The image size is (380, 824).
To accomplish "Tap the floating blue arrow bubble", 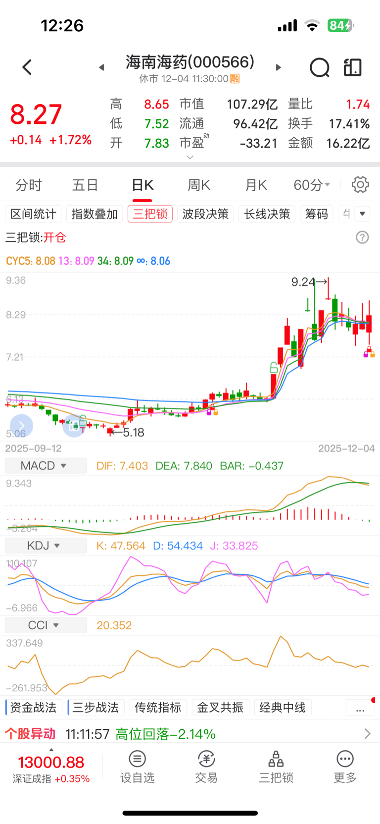I will 21,426.
